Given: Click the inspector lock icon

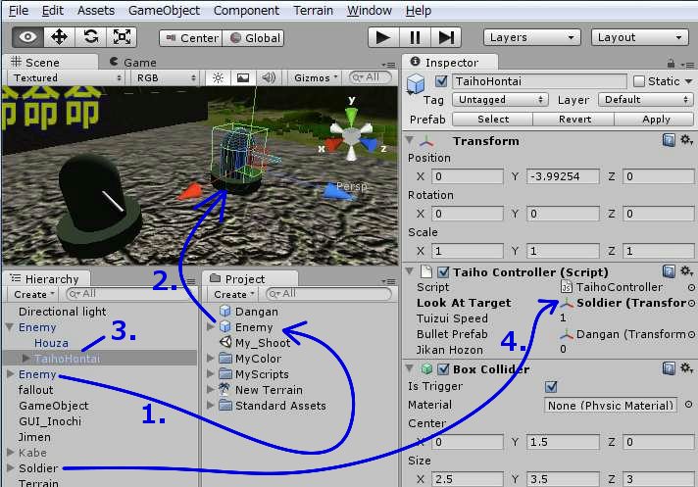Looking at the screenshot, I should [671, 64].
